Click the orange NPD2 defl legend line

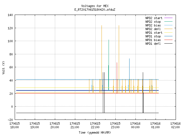168,29
